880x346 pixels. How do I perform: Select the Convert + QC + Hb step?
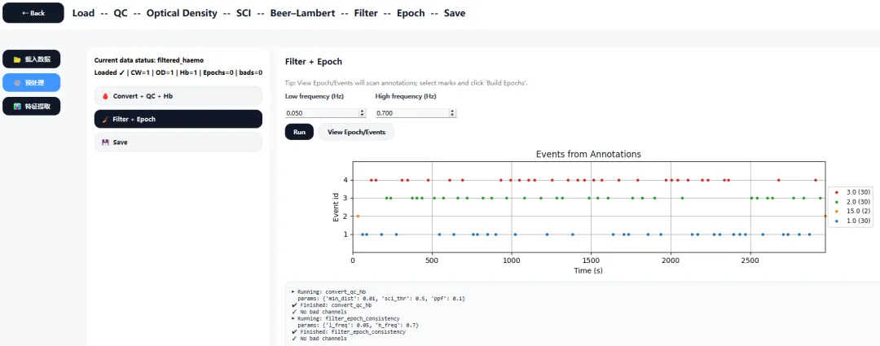pos(178,96)
